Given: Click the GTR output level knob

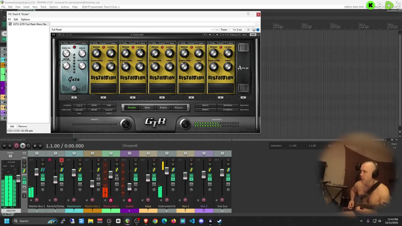Looking at the screenshot, I should coord(185,124).
